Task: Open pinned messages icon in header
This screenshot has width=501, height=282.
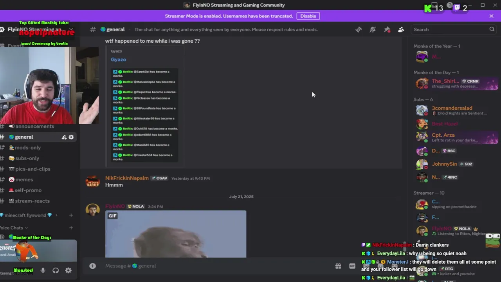Action: click(387, 29)
